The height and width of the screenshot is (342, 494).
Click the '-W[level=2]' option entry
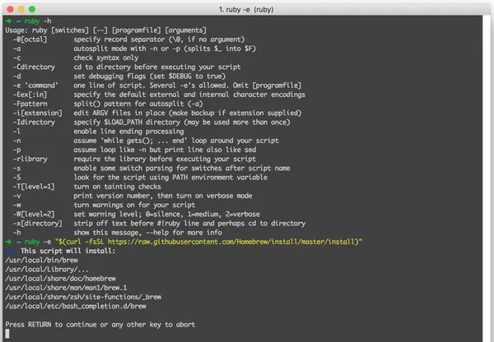pyautogui.click(x=34, y=215)
